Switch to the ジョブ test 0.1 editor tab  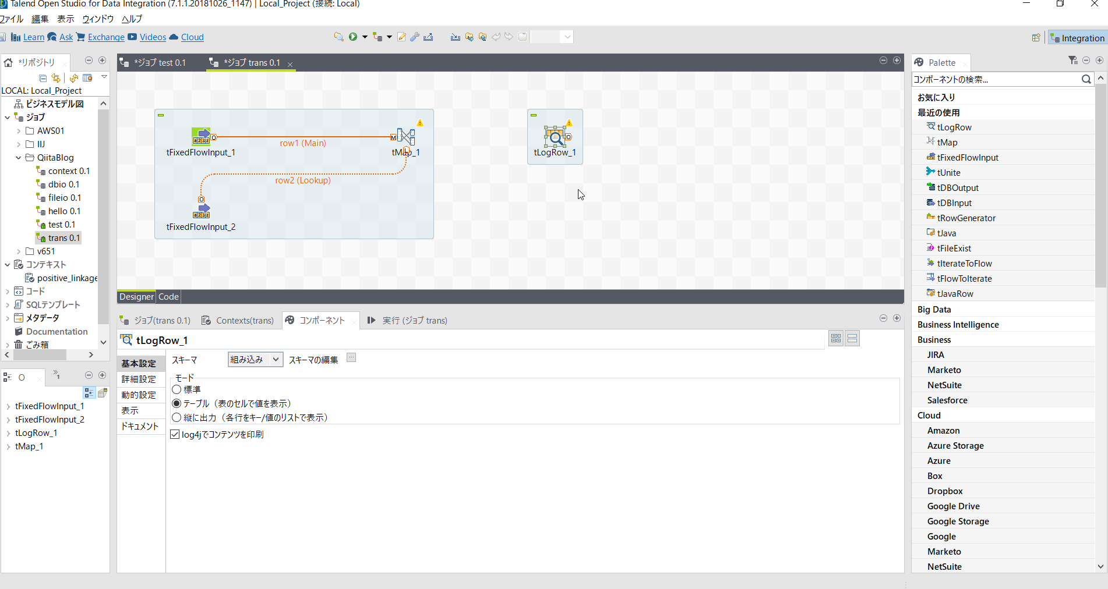tap(154, 62)
